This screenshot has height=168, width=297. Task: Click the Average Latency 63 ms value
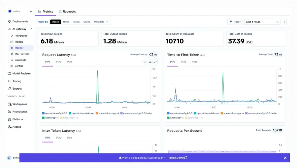coord(153,55)
